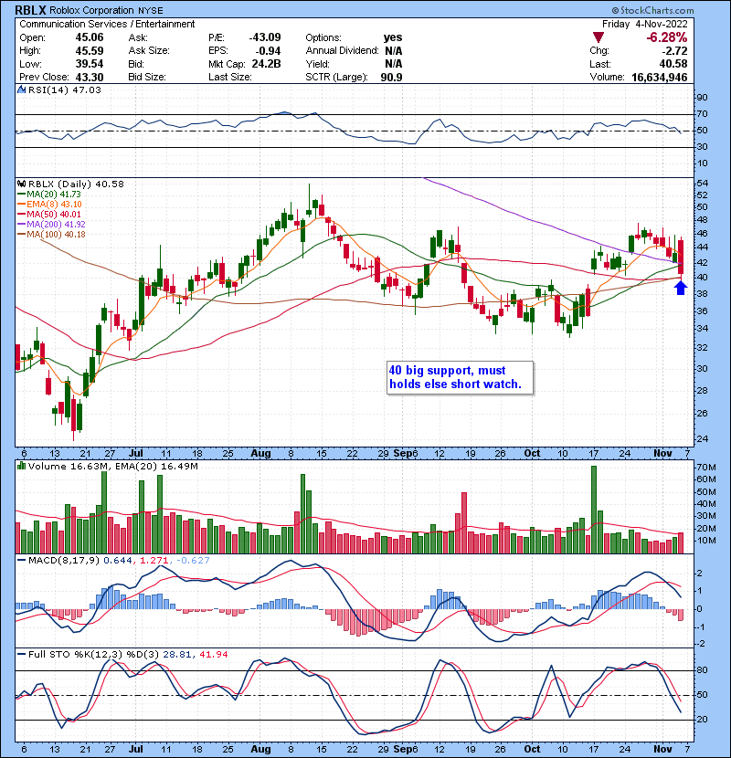Click the RBLX (Daily) 40.58 label
The height and width of the screenshot is (758, 731).
(x=76, y=184)
